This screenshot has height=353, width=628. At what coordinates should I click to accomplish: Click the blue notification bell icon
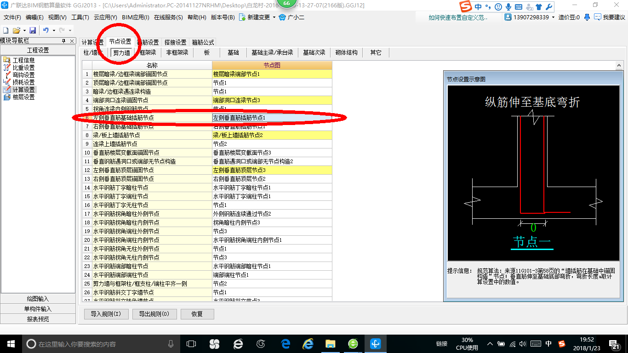587,17
